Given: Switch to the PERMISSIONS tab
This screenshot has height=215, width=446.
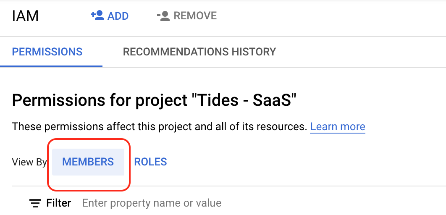Looking at the screenshot, I should click(x=47, y=52).
